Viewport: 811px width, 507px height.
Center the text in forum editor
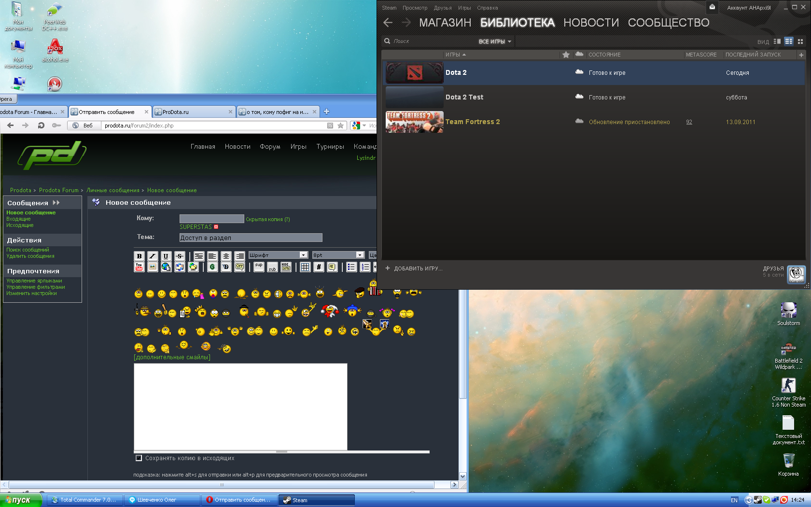pyautogui.click(x=226, y=256)
